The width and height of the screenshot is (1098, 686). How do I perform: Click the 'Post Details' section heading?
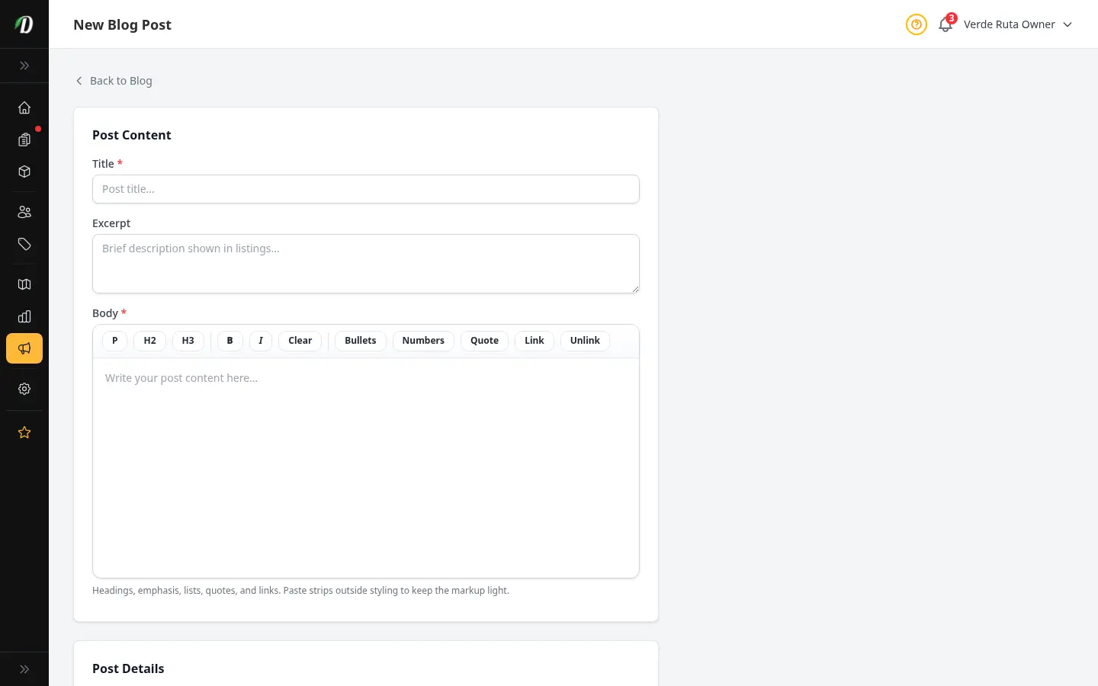tap(128, 668)
